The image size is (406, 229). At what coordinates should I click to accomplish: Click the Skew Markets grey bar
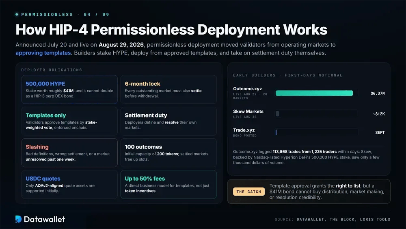277,113
